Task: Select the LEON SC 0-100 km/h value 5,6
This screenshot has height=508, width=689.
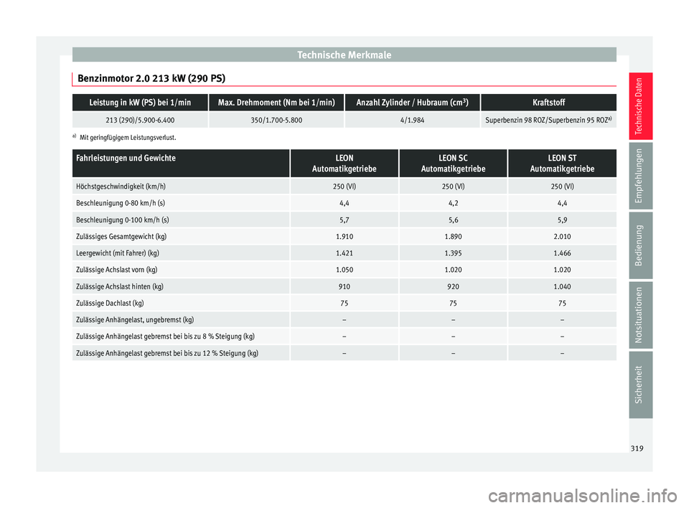Action: pyautogui.click(x=453, y=220)
